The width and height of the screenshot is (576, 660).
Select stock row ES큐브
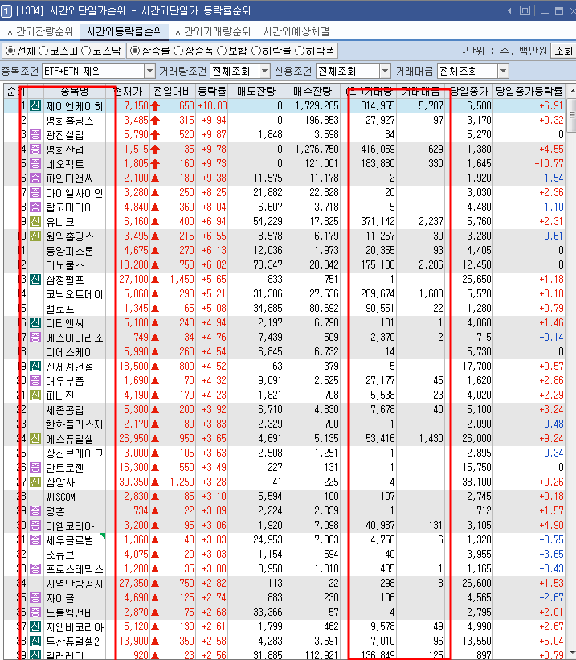pos(284,554)
